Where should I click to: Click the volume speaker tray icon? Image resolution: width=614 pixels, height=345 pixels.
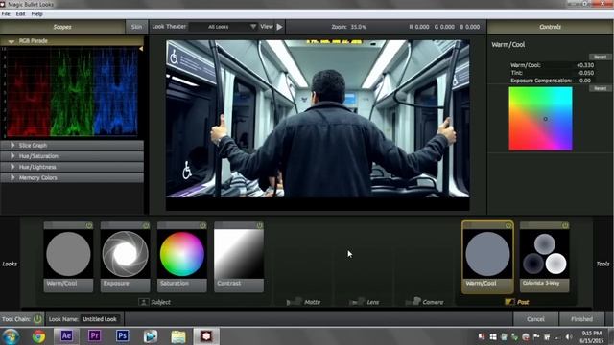click(569, 336)
